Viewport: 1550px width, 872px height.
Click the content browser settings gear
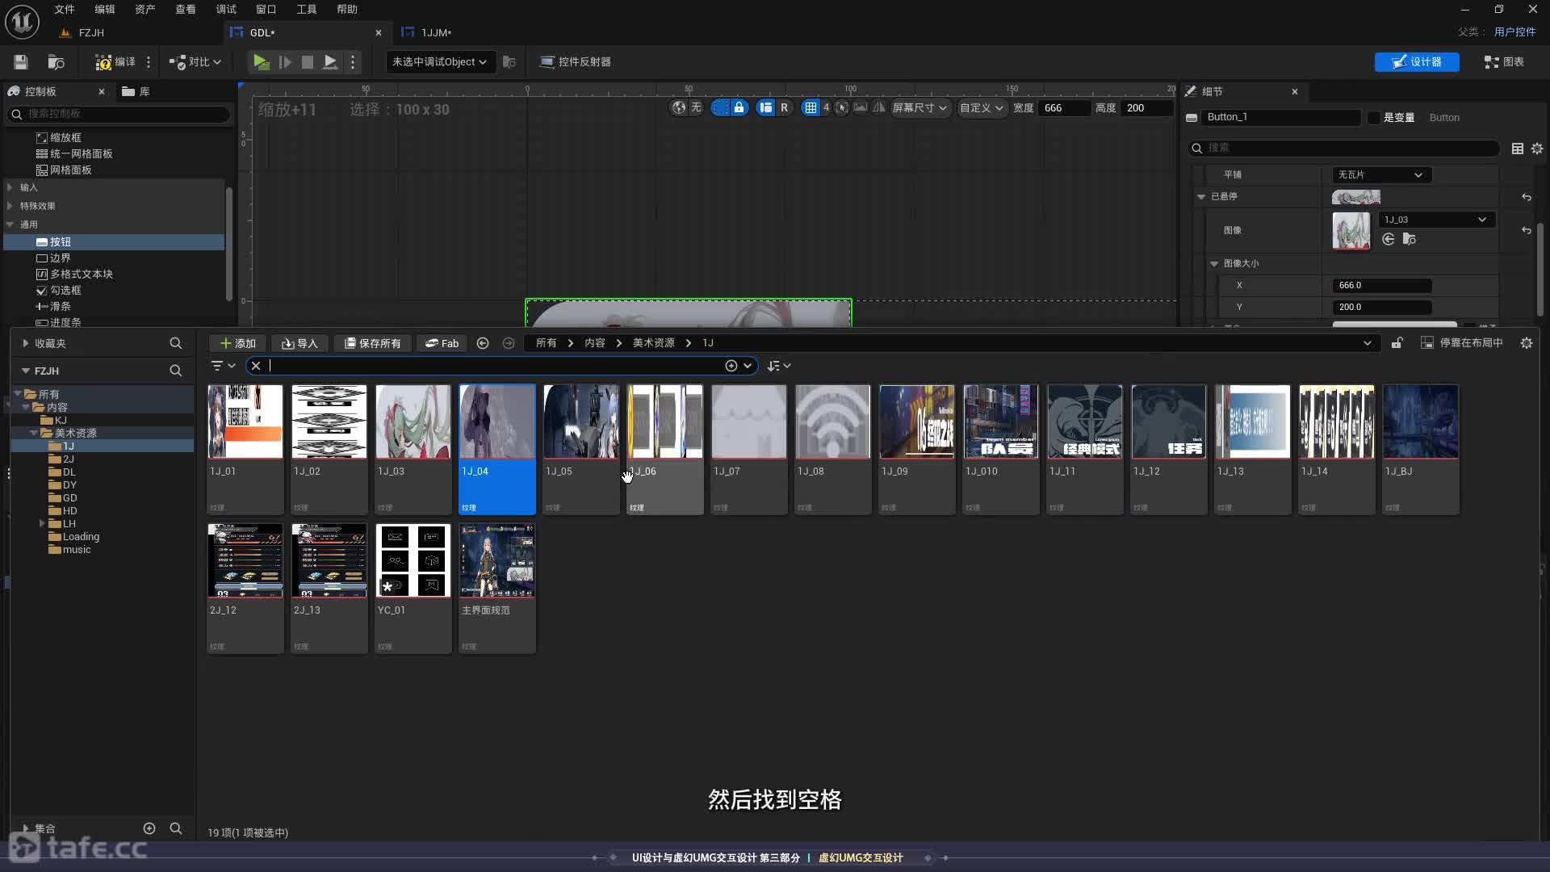coord(1526,343)
